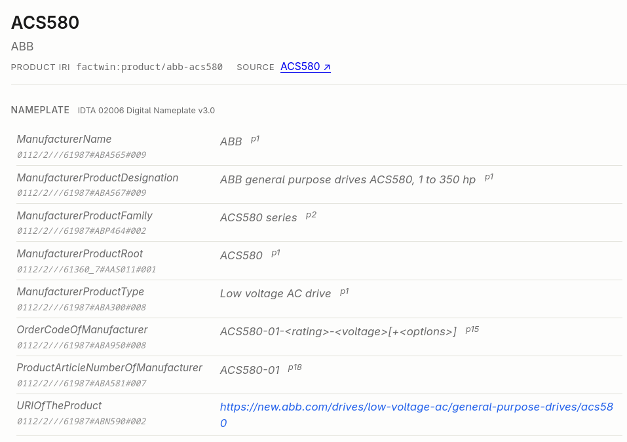This screenshot has width=627, height=442.
Task: Click the p1 reference after 1 to 350 hp
Action: [489, 177]
